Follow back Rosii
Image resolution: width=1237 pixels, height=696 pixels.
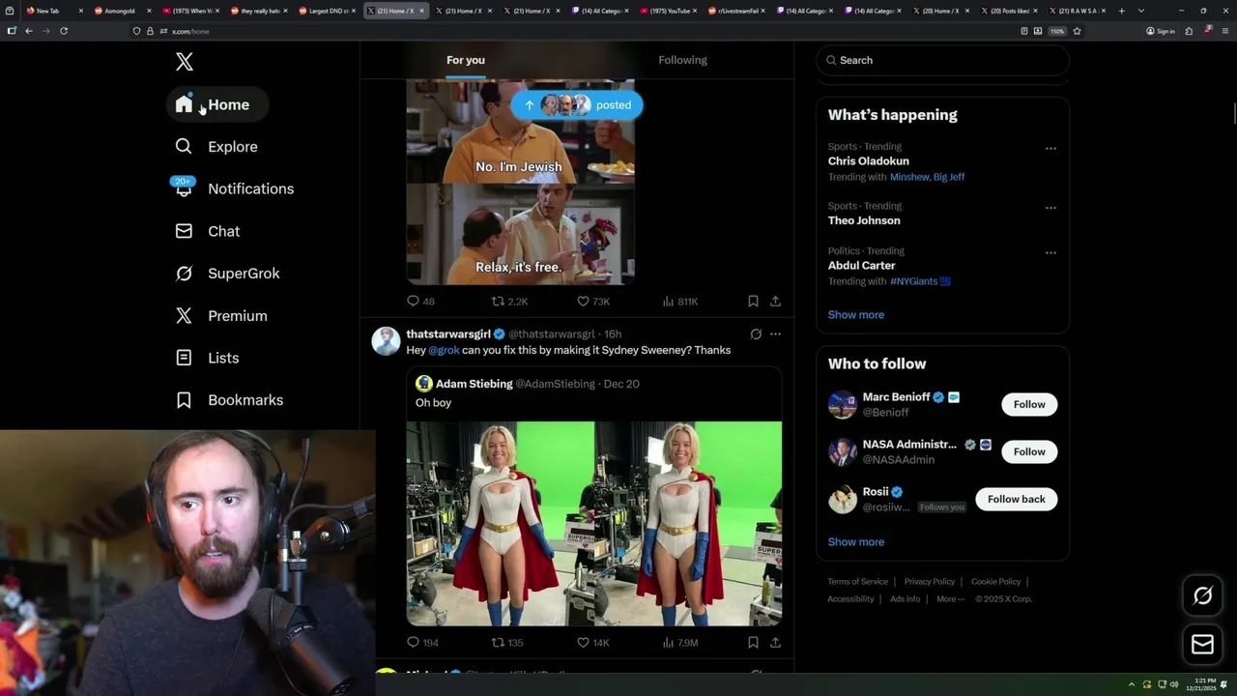coord(1017,499)
